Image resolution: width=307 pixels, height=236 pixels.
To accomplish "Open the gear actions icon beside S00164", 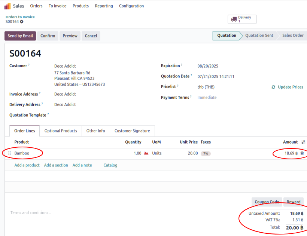I will click(22, 22).
